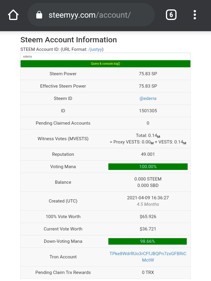
Task: Select the Steem ID label
Action: [x=63, y=98]
